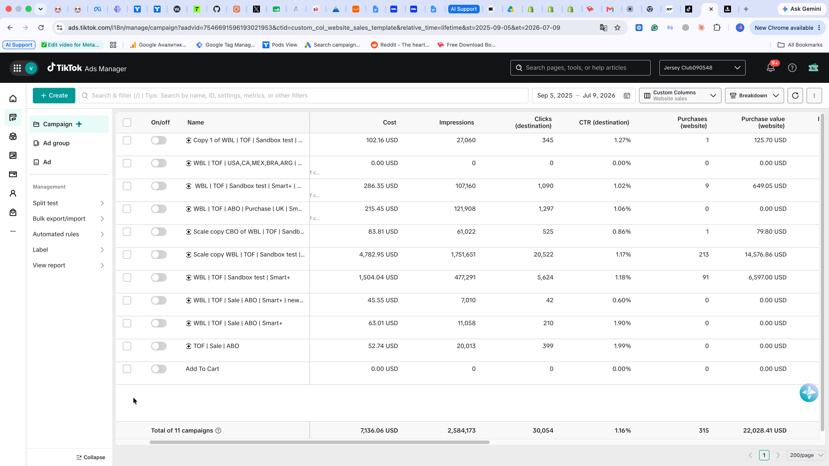Screen dimensions: 829x466
Task: Click the Search pages, tools, or help articles box
Action: (x=580, y=68)
